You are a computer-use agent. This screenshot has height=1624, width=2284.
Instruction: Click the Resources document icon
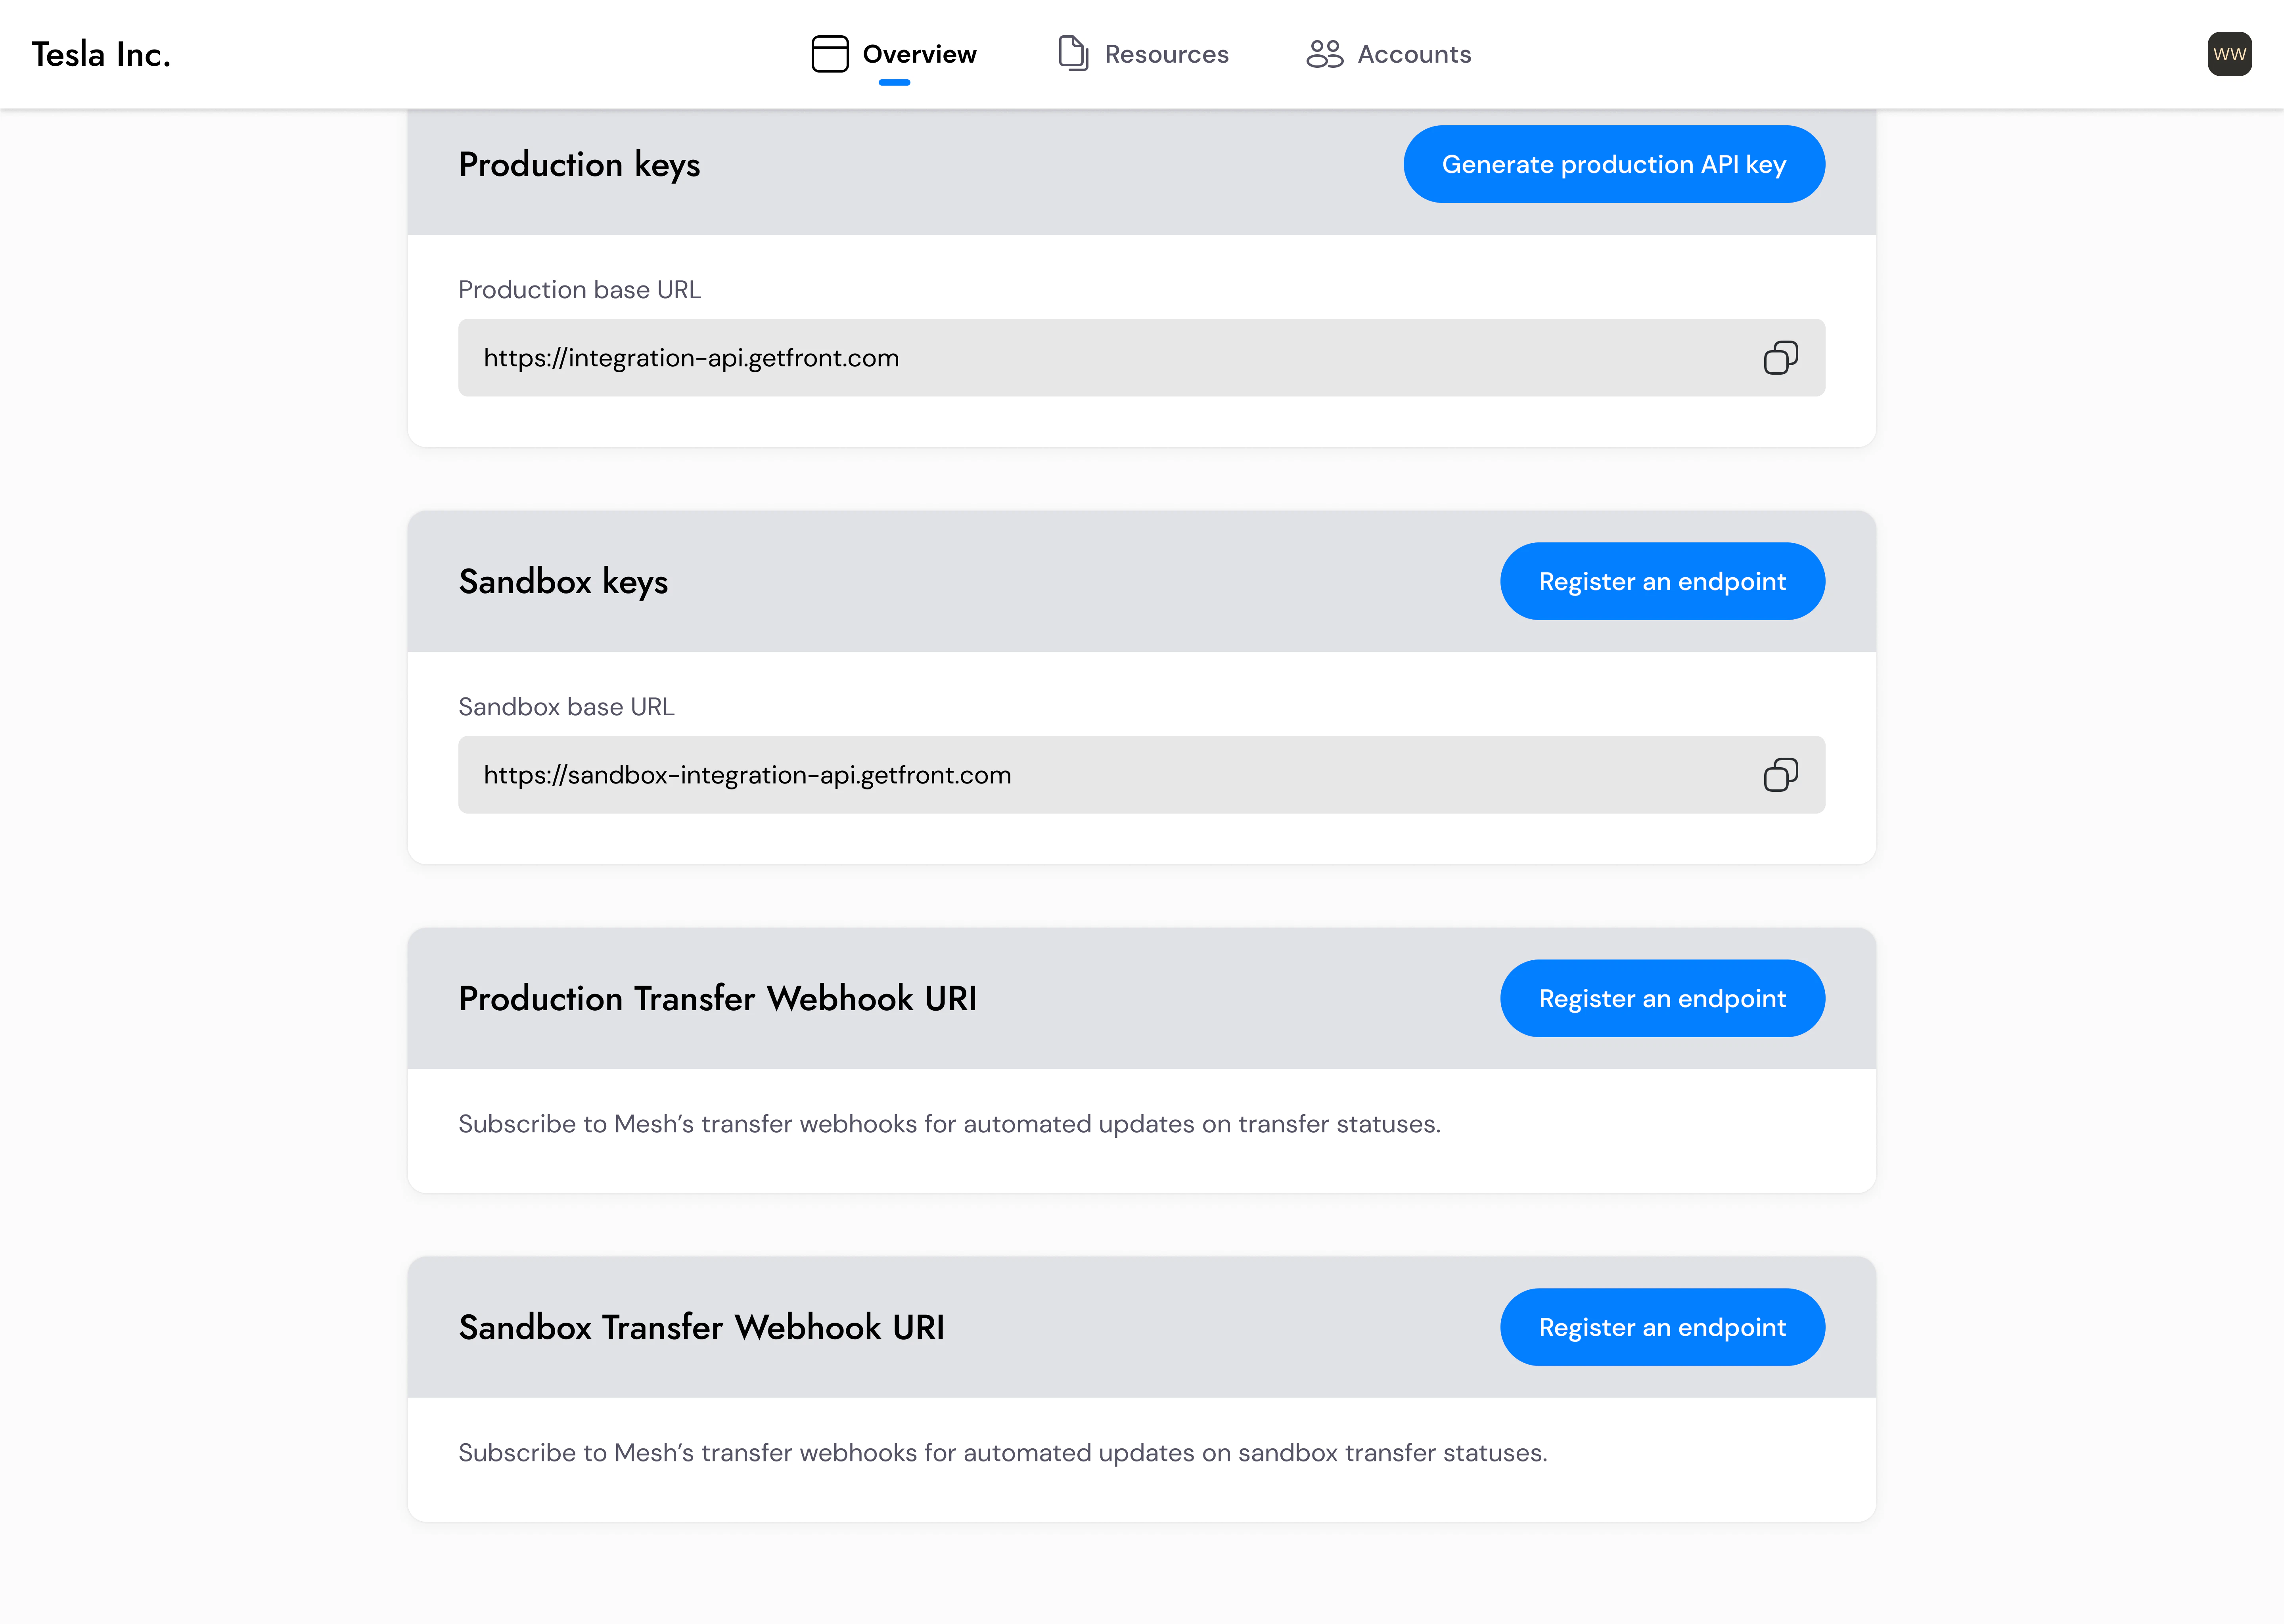[1073, 53]
